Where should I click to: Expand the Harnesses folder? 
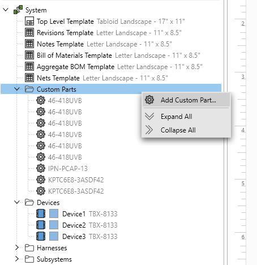pyautogui.click(x=17, y=247)
